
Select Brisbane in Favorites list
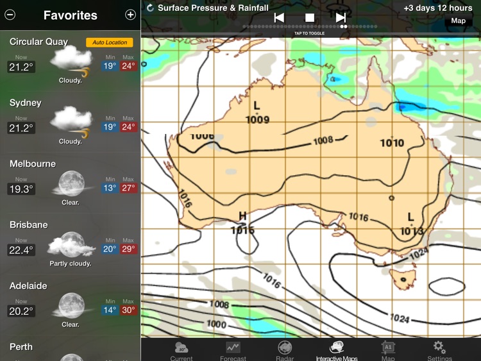(x=71, y=244)
